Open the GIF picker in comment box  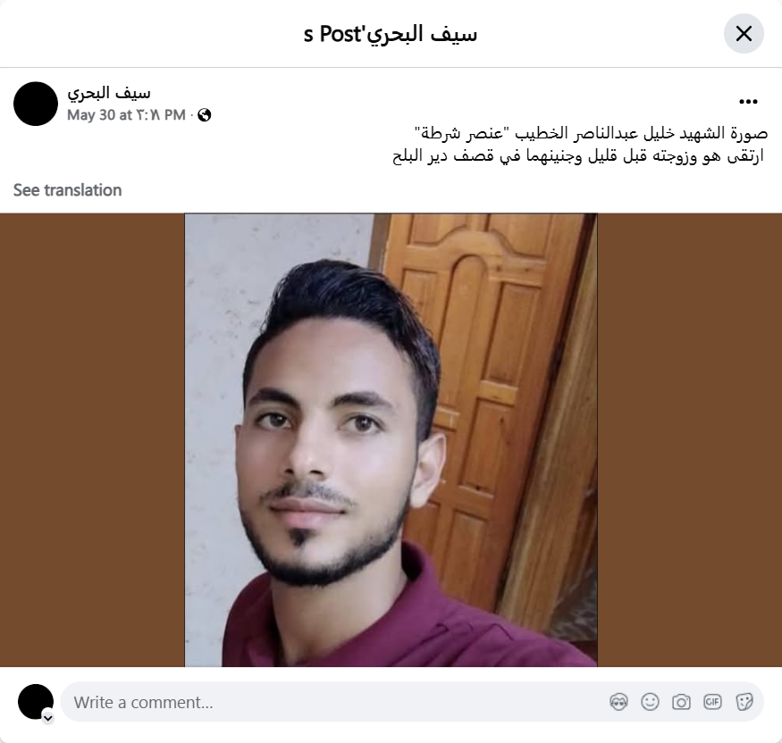click(712, 702)
